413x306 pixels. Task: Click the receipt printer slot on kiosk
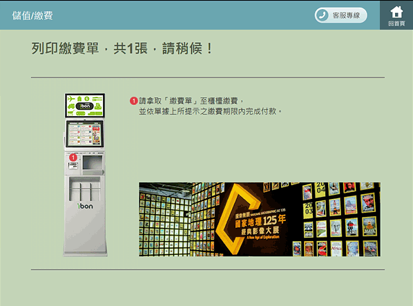point(73,166)
